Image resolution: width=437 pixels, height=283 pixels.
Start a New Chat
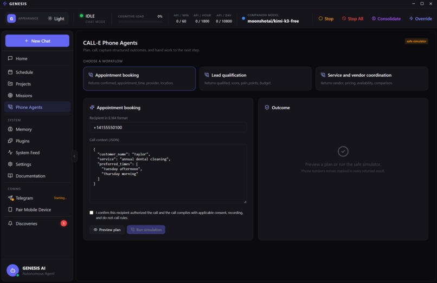click(x=37, y=41)
